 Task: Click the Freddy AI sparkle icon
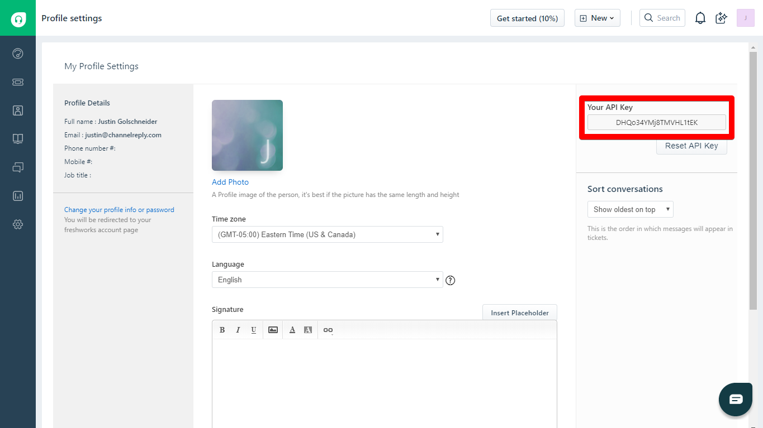coord(722,18)
